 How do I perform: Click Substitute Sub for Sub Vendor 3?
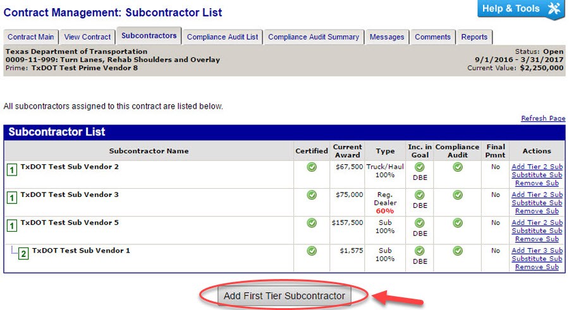point(537,203)
